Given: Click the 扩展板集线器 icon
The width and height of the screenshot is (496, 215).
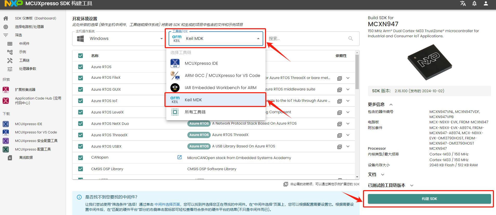Looking at the screenshot, I should point(6,90).
